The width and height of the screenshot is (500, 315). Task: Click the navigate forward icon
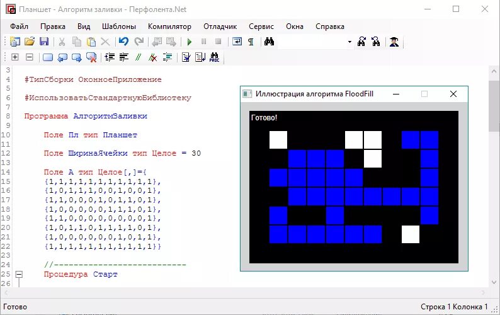(171, 42)
